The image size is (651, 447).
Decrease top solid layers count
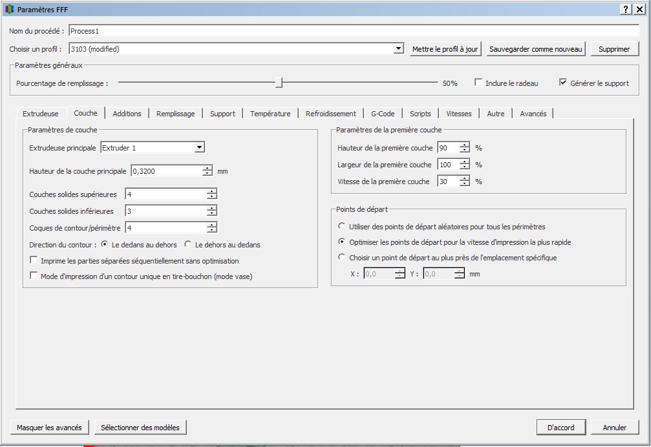click(211, 197)
